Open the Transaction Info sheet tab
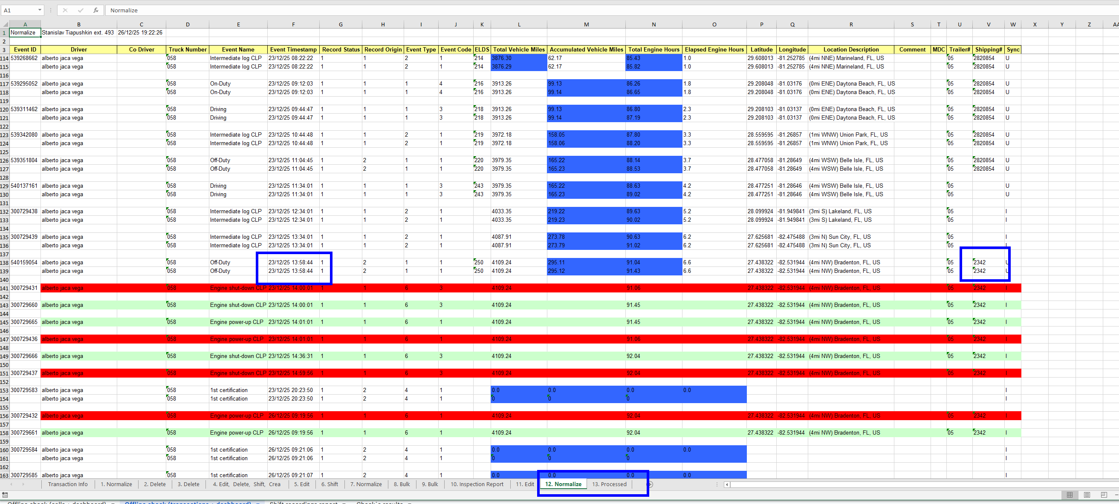The image size is (1119, 504). pos(68,484)
